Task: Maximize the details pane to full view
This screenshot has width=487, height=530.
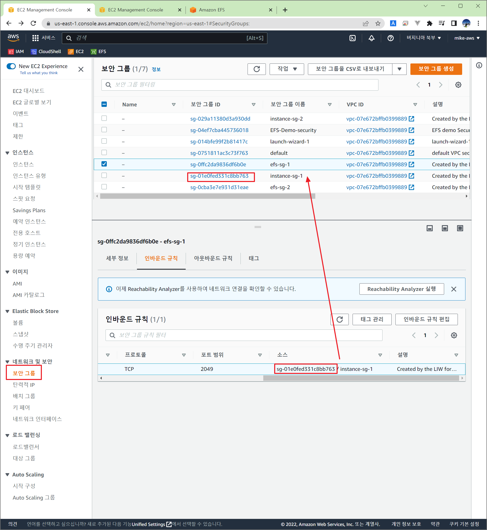Action: coord(460,228)
